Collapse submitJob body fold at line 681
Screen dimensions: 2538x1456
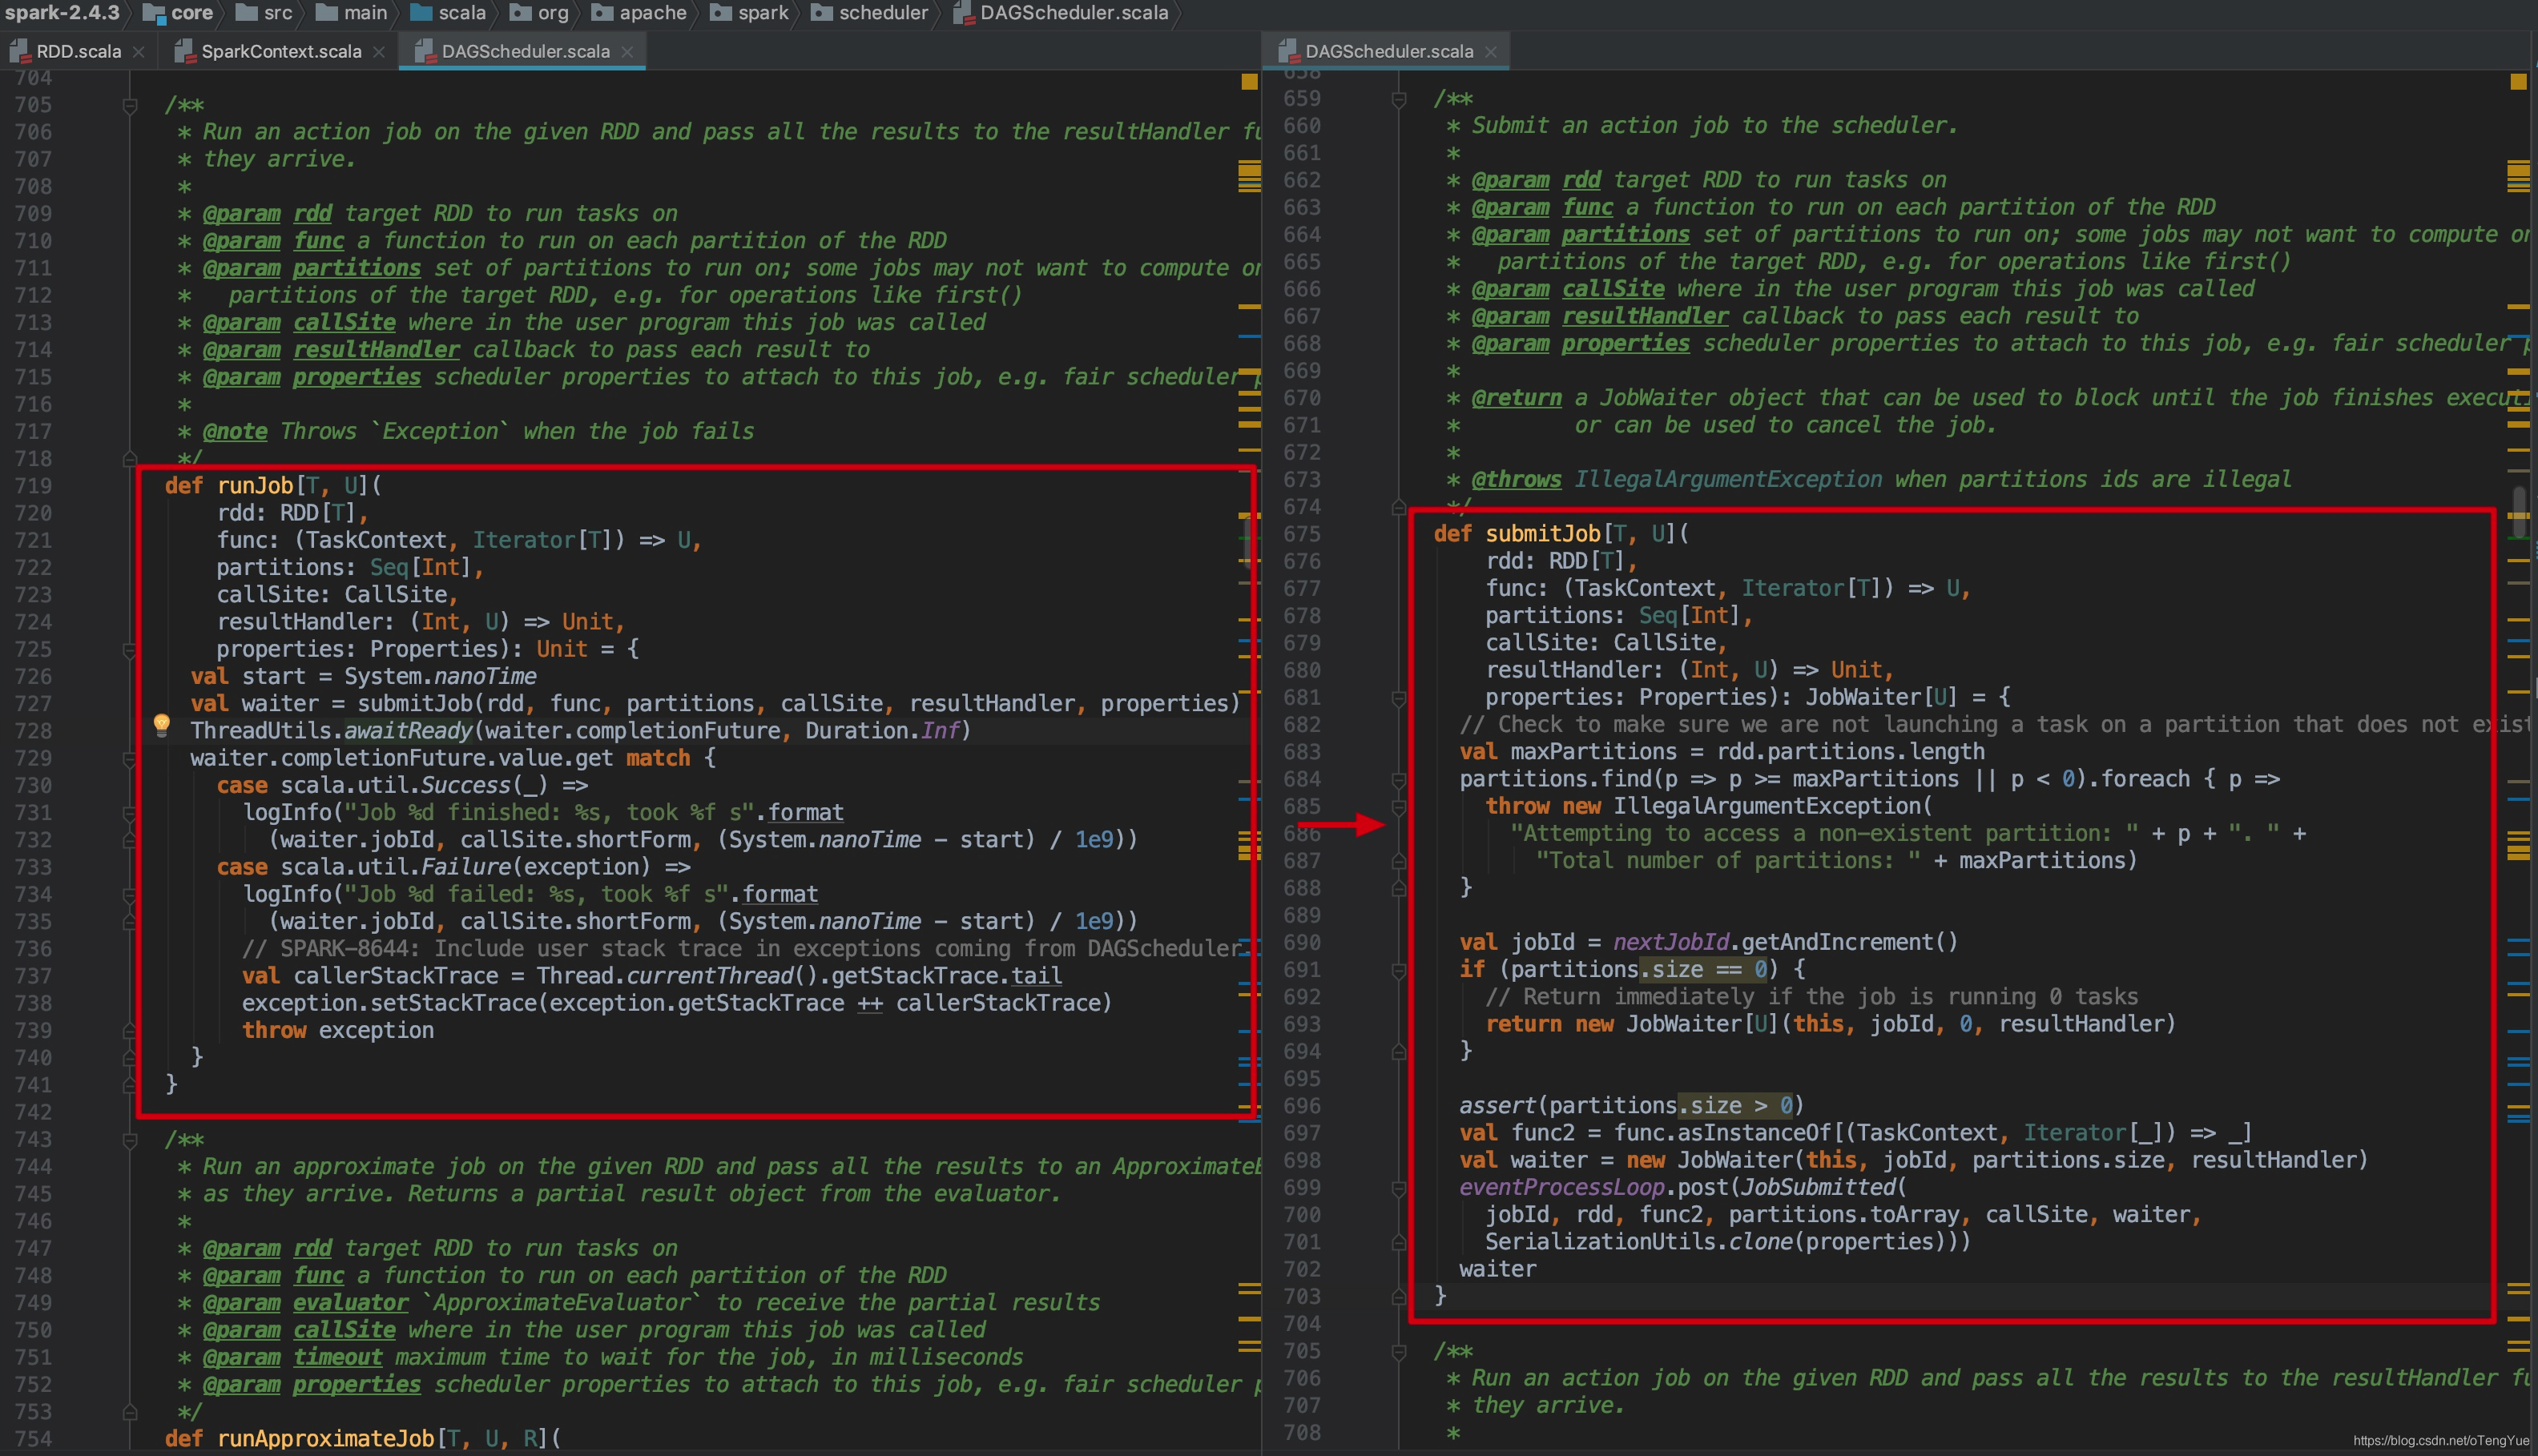(1399, 698)
